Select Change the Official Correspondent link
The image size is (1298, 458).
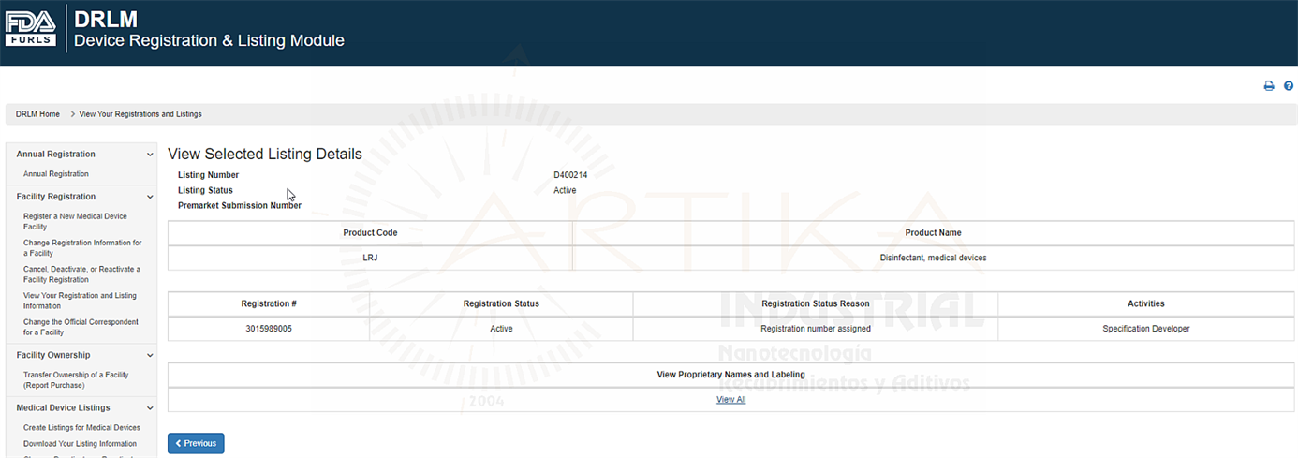[81, 327]
